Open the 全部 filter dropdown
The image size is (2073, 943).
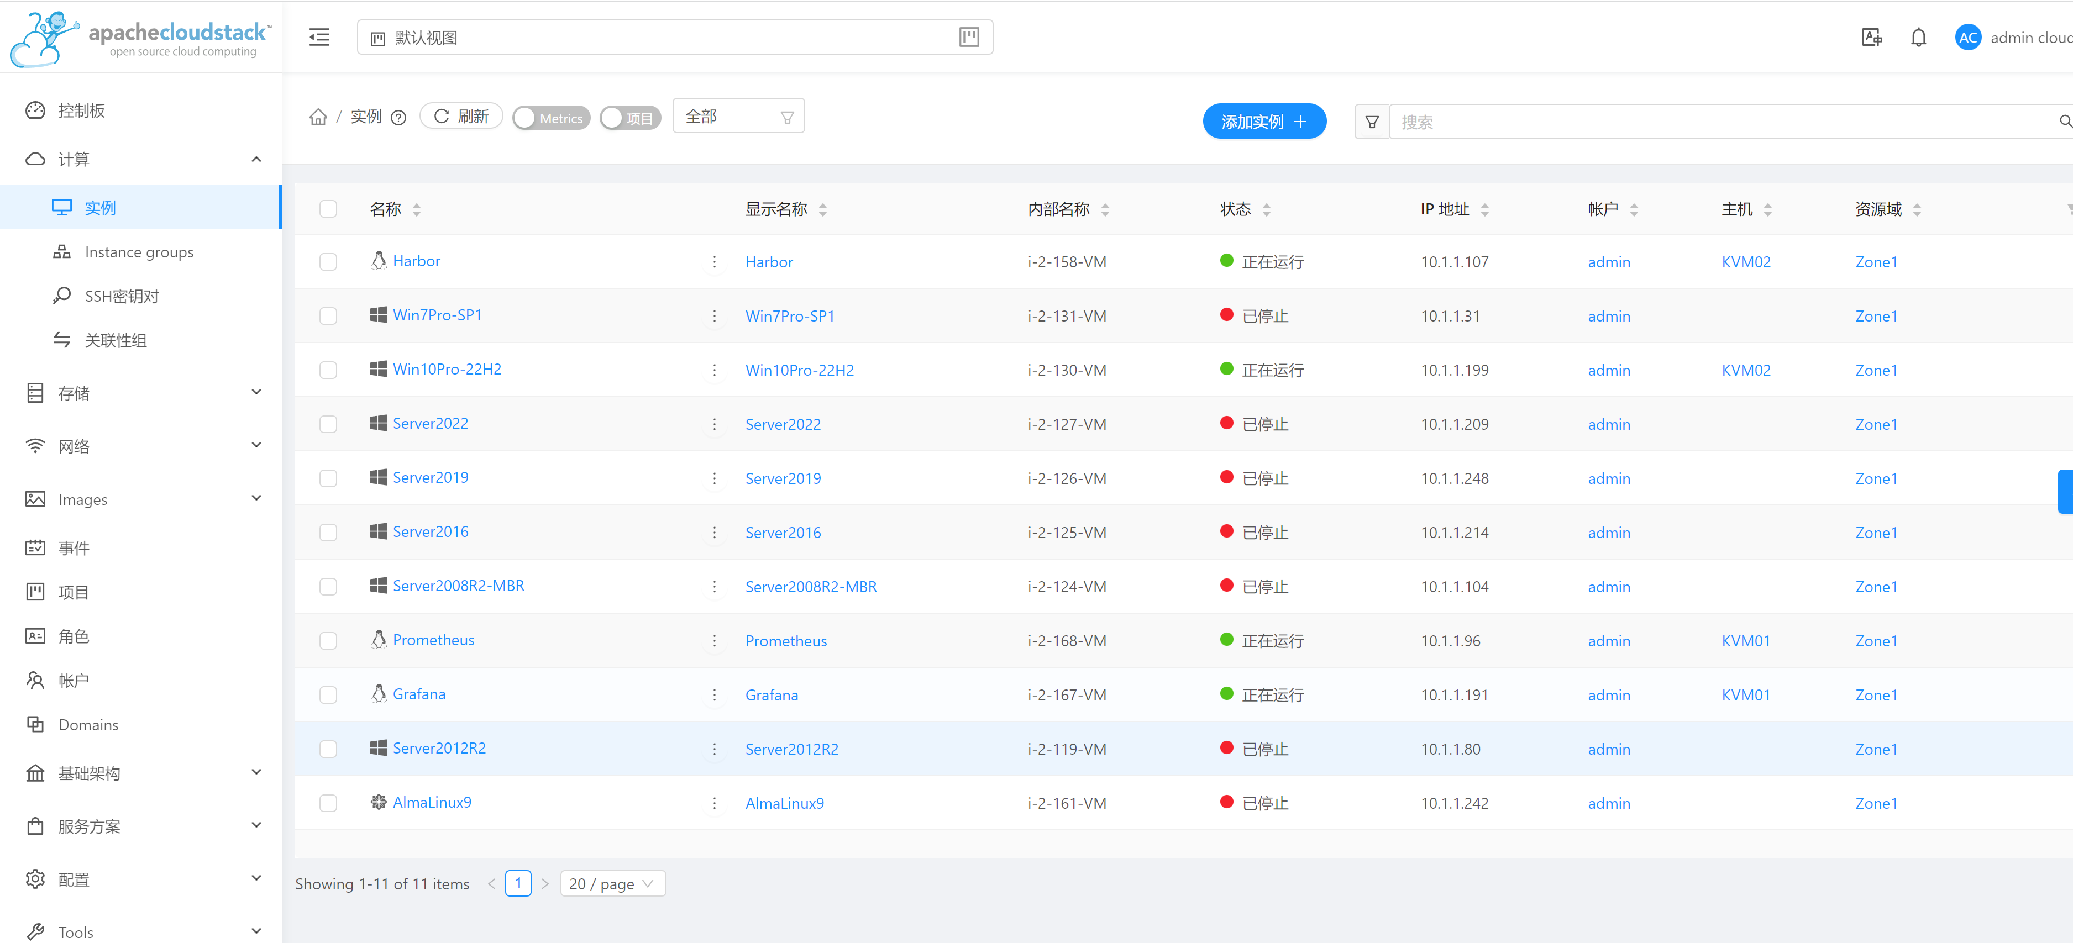point(738,117)
